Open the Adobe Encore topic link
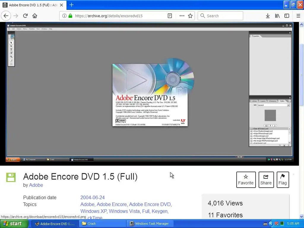The height and width of the screenshot is (228, 304). click(x=112, y=204)
